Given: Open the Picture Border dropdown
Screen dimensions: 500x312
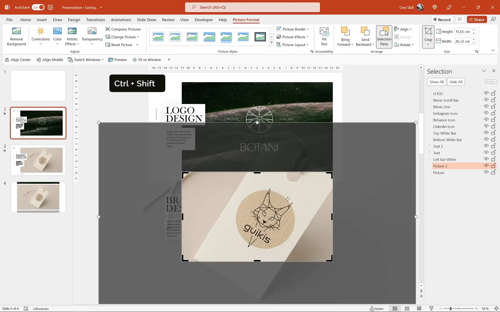Looking at the screenshot, I should [x=293, y=29].
